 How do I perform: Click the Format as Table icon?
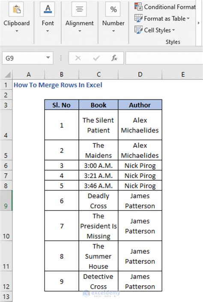click(x=138, y=18)
